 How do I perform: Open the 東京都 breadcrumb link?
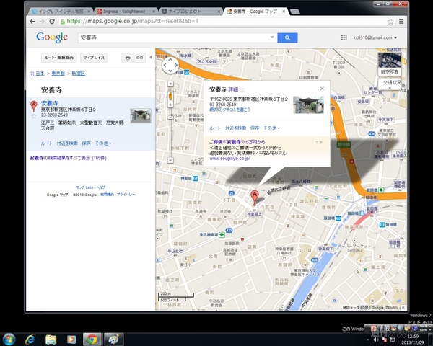[x=58, y=74]
